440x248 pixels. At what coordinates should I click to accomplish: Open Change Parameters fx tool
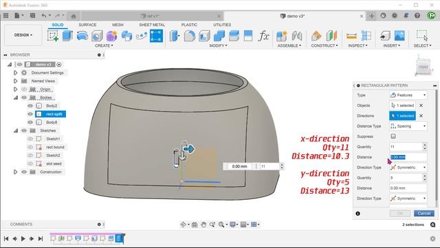click(263, 36)
